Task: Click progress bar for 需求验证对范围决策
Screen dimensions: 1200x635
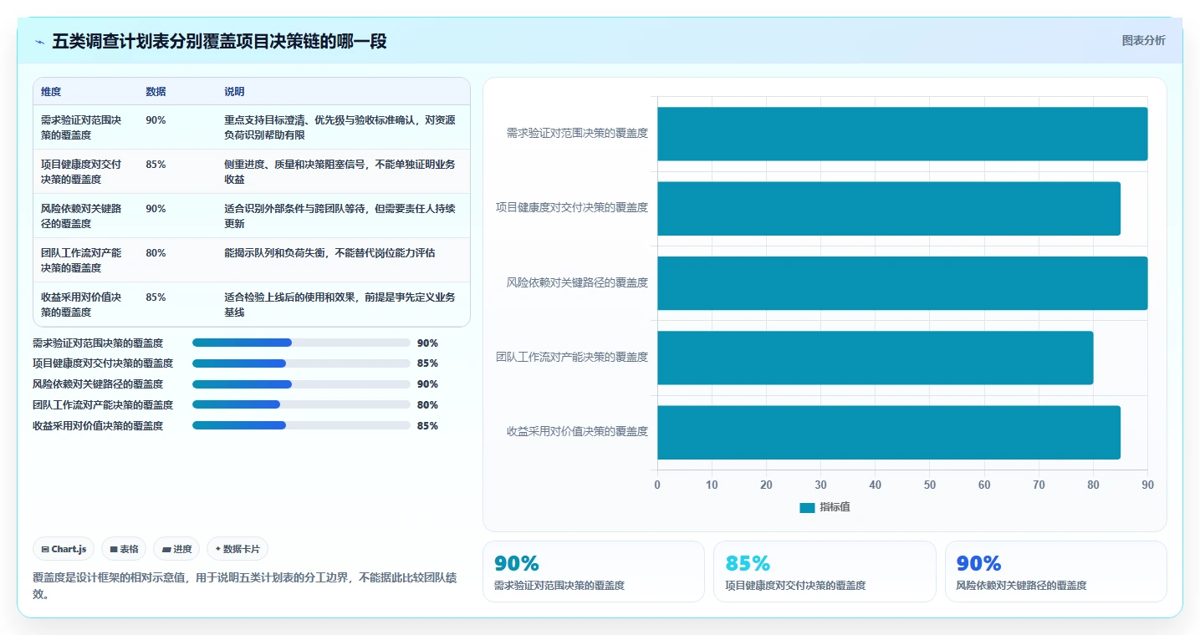Action: pyautogui.click(x=301, y=343)
